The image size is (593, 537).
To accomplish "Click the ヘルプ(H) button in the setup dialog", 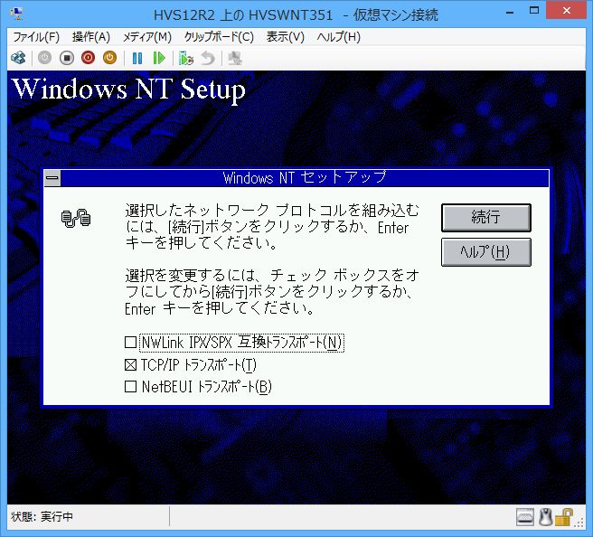I will click(486, 252).
